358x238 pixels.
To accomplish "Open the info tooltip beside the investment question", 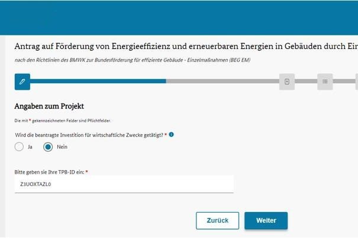I will pos(172,135).
